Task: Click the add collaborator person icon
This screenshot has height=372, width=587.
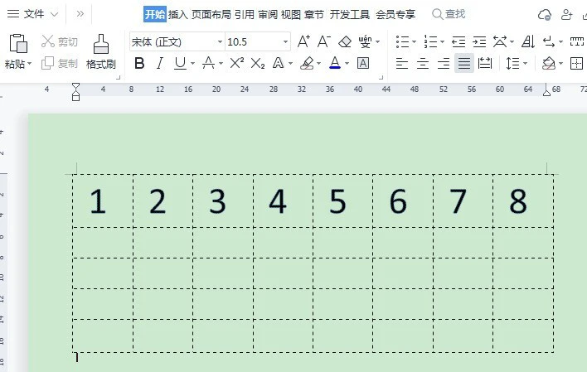Action: coord(567,15)
